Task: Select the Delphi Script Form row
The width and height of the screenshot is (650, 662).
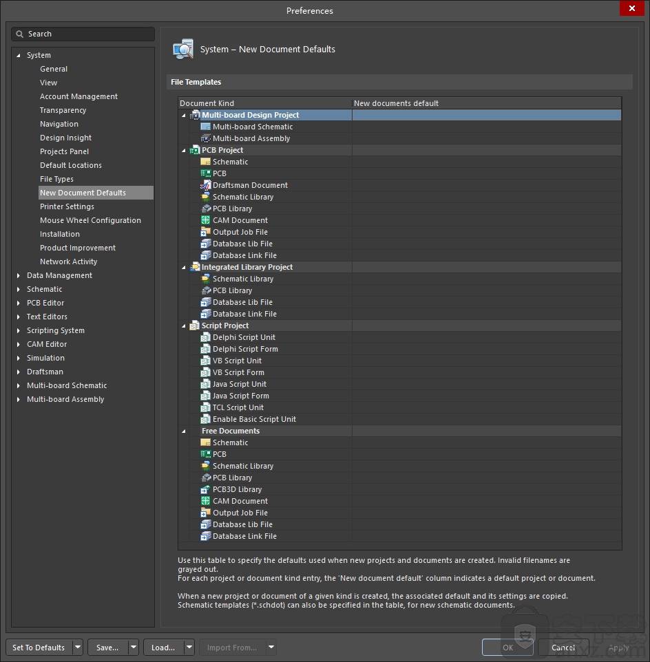Action: (399, 349)
